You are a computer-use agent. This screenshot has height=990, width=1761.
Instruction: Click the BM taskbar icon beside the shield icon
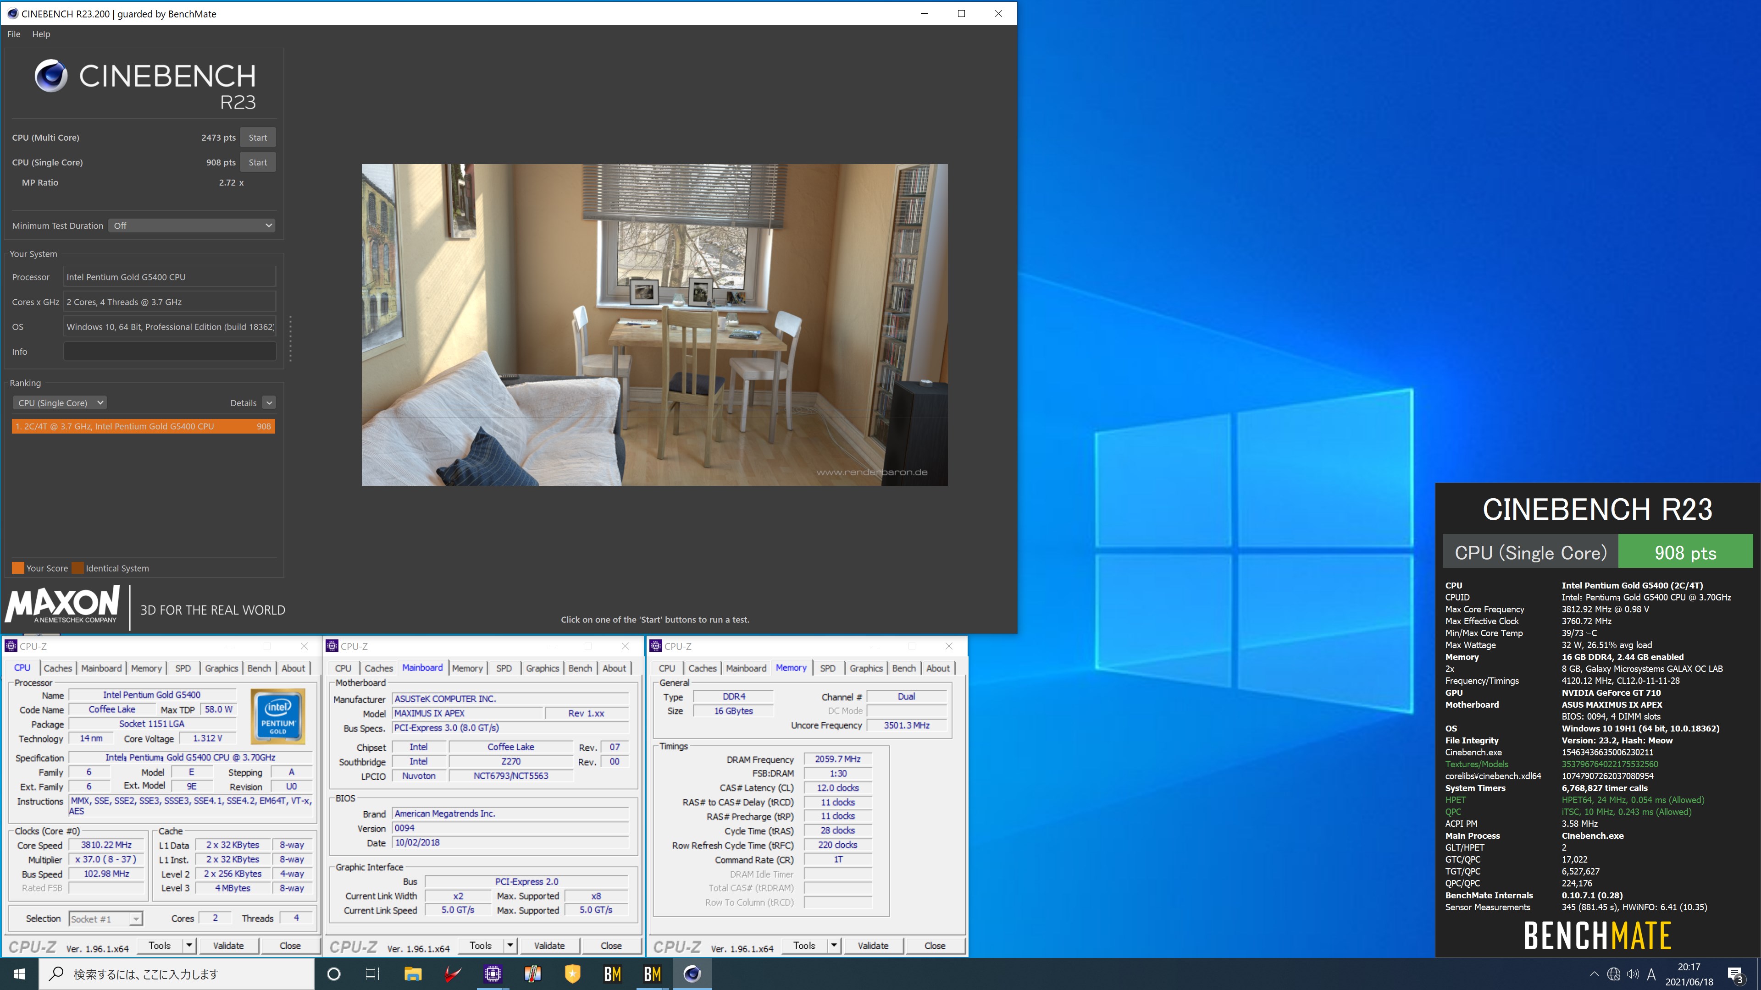tap(613, 973)
